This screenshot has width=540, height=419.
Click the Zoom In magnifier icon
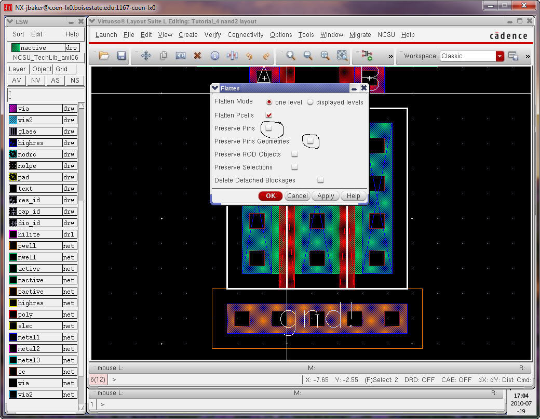[291, 56]
